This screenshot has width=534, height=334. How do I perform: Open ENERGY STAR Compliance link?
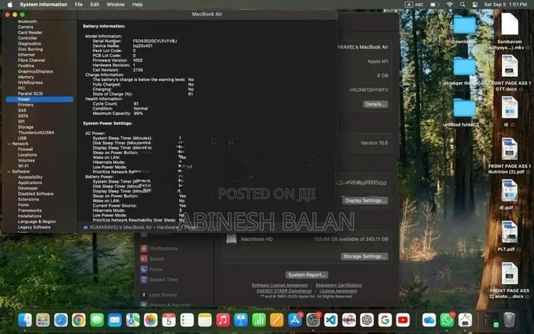(x=283, y=291)
